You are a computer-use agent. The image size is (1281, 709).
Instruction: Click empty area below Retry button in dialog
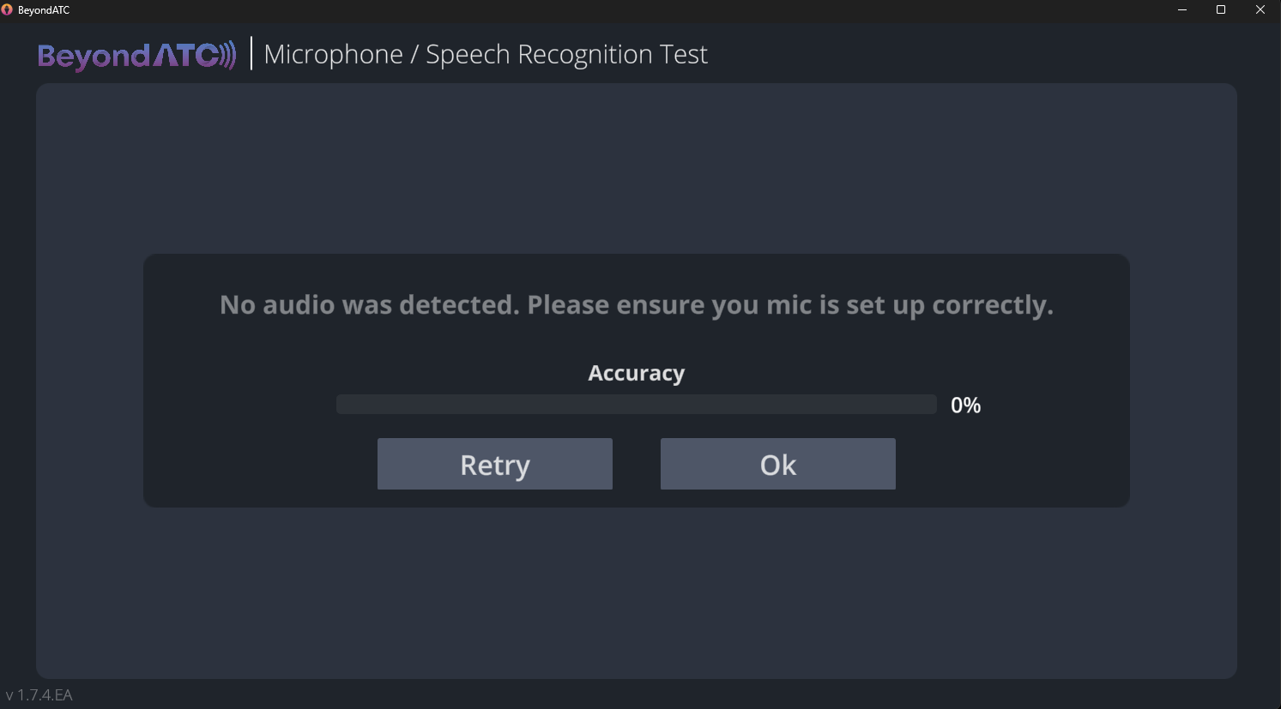coord(494,498)
